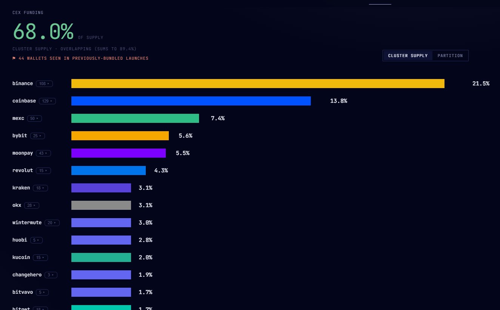Click the 3.1% value for okx
The height and width of the screenshot is (310, 500).
pos(145,205)
